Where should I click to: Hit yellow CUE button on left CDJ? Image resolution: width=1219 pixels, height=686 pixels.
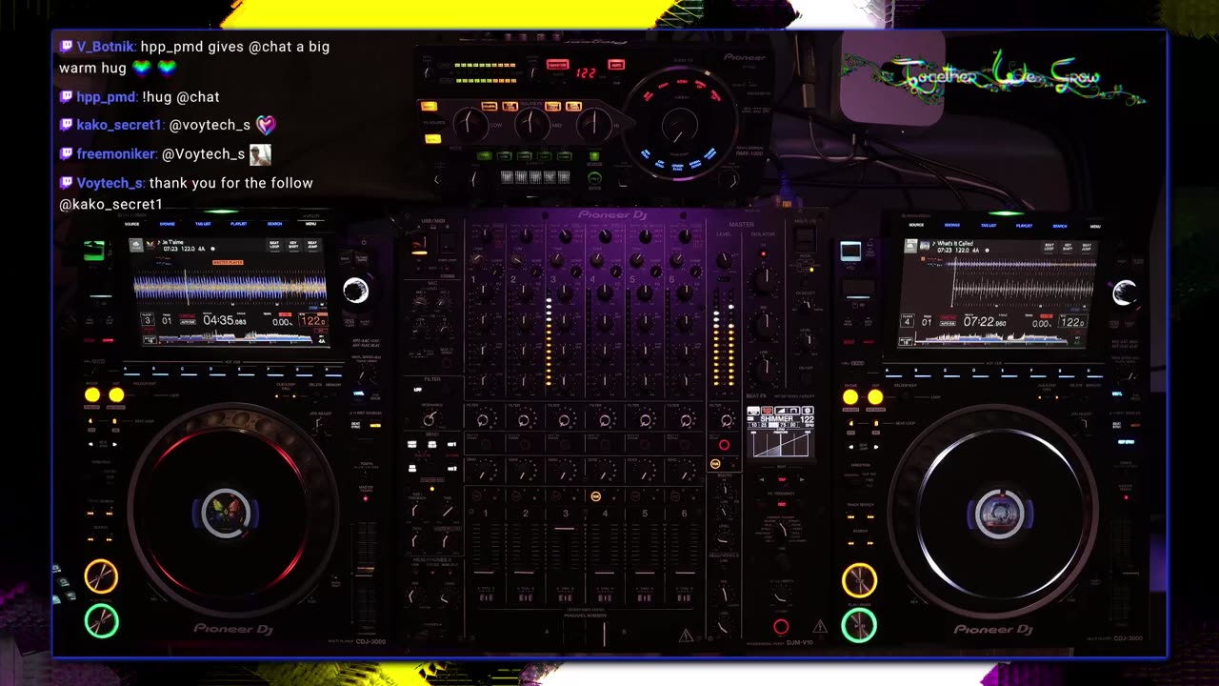click(101, 576)
